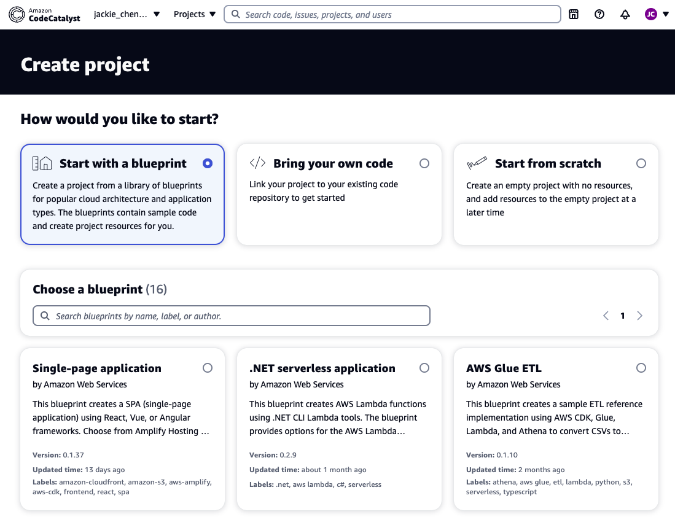Select the Start with a blueprint radio

tap(208, 163)
